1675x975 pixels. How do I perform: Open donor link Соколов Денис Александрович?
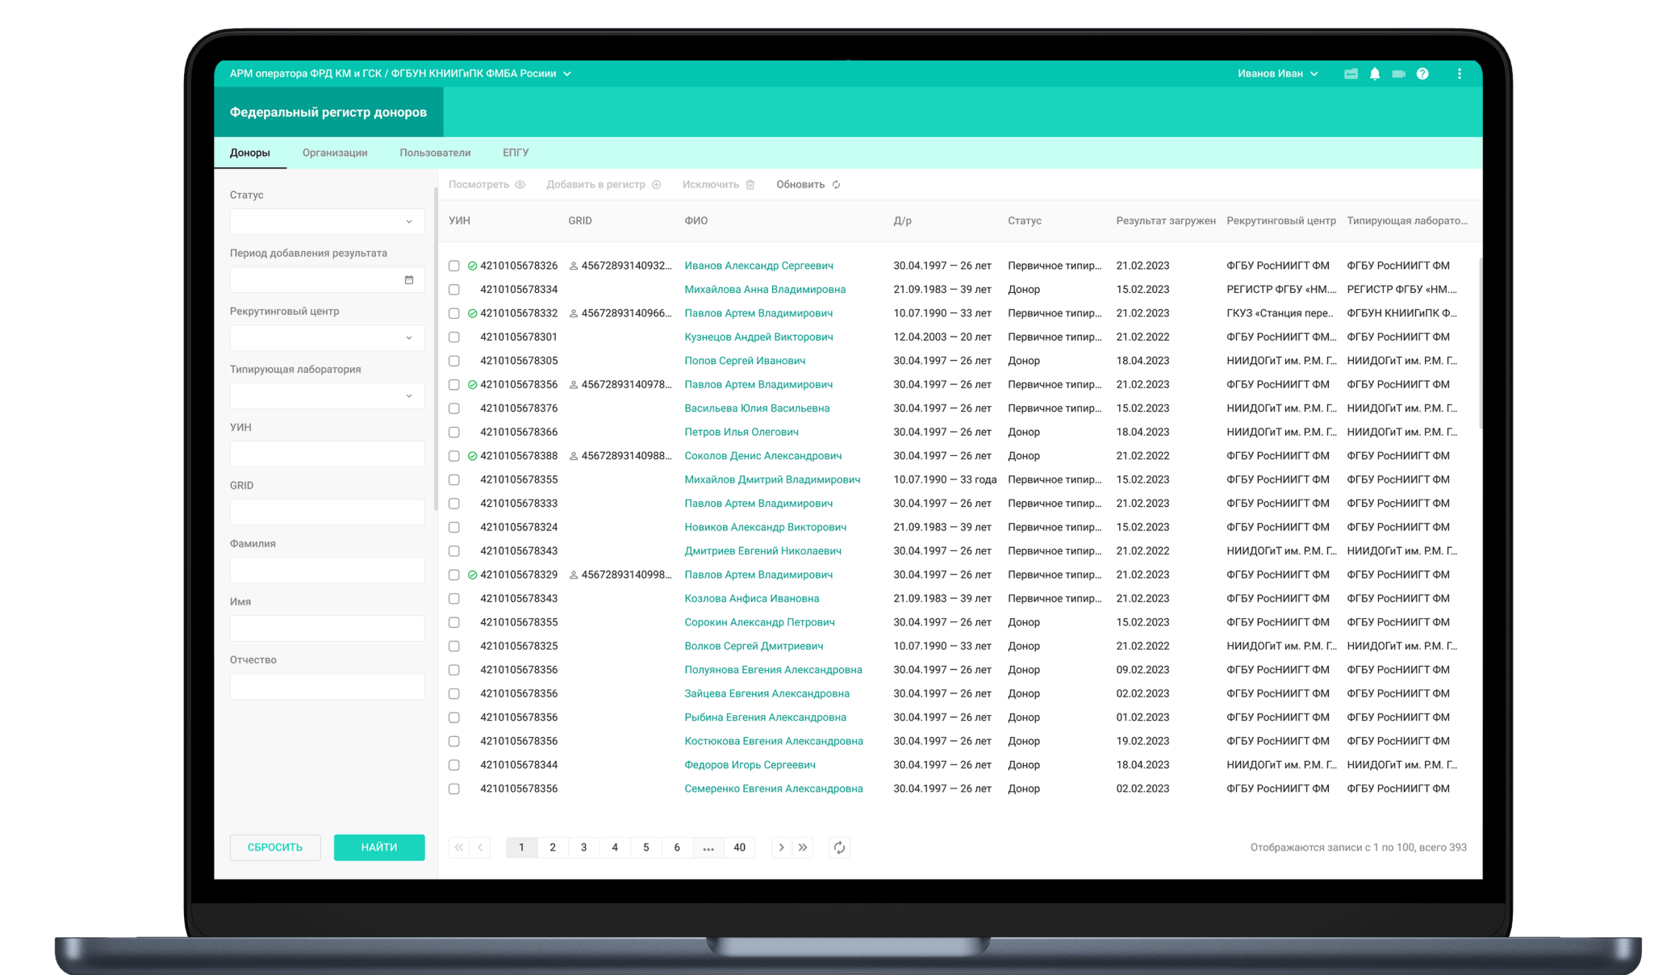762,456
